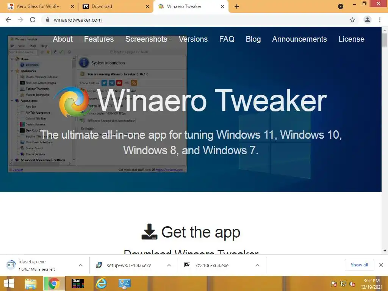Click the page vertical scrollbar thumb
Viewport: 388px width, 291px height.
coord(385,40)
